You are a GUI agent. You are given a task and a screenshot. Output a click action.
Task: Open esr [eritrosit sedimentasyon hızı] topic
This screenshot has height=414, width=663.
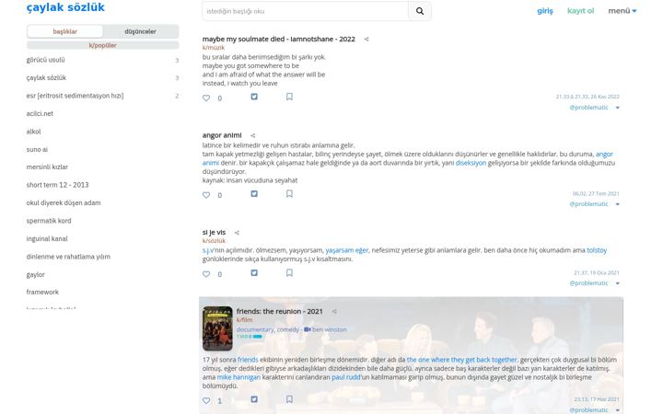75,96
